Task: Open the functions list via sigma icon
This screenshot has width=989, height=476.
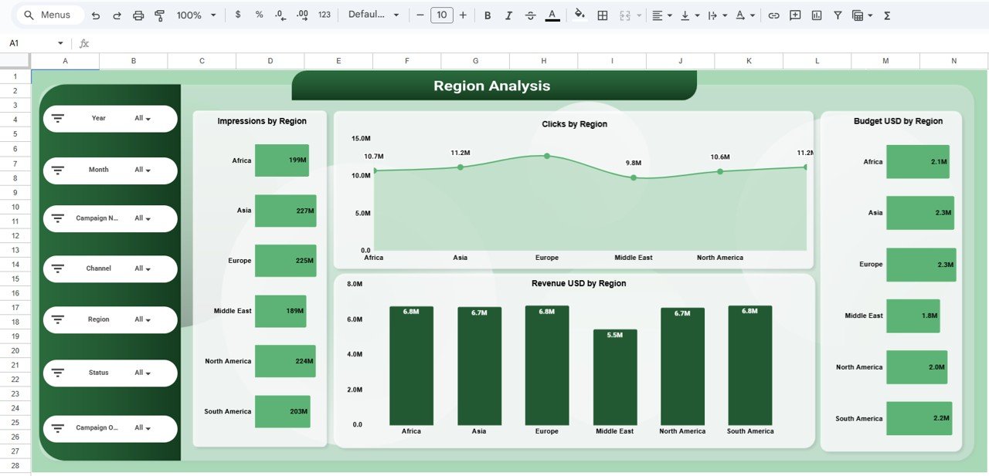Action: [x=887, y=15]
